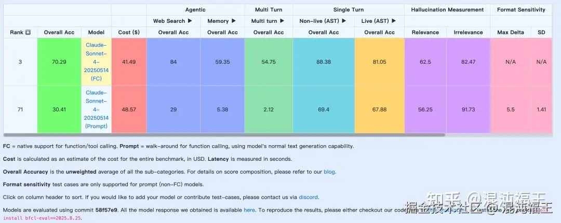Sort by the Irrelevance column header
The image size is (561, 223).
(x=468, y=32)
